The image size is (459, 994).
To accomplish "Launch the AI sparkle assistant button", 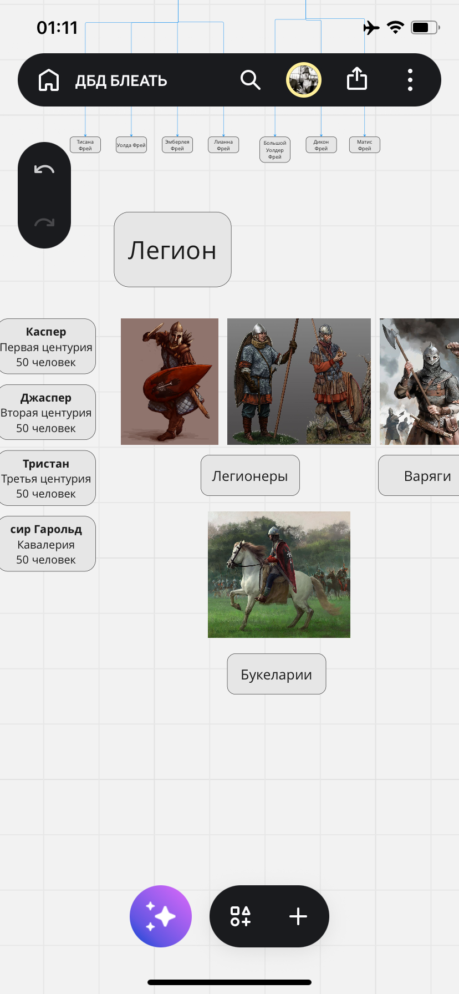I will coord(161,916).
